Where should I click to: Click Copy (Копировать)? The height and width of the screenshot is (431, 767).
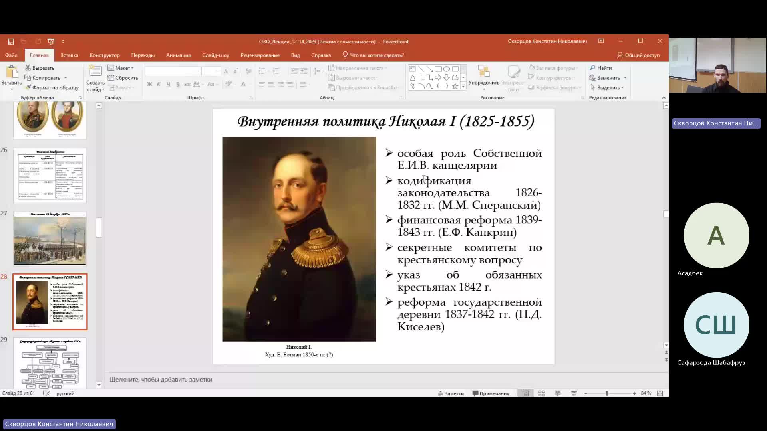tap(46, 78)
